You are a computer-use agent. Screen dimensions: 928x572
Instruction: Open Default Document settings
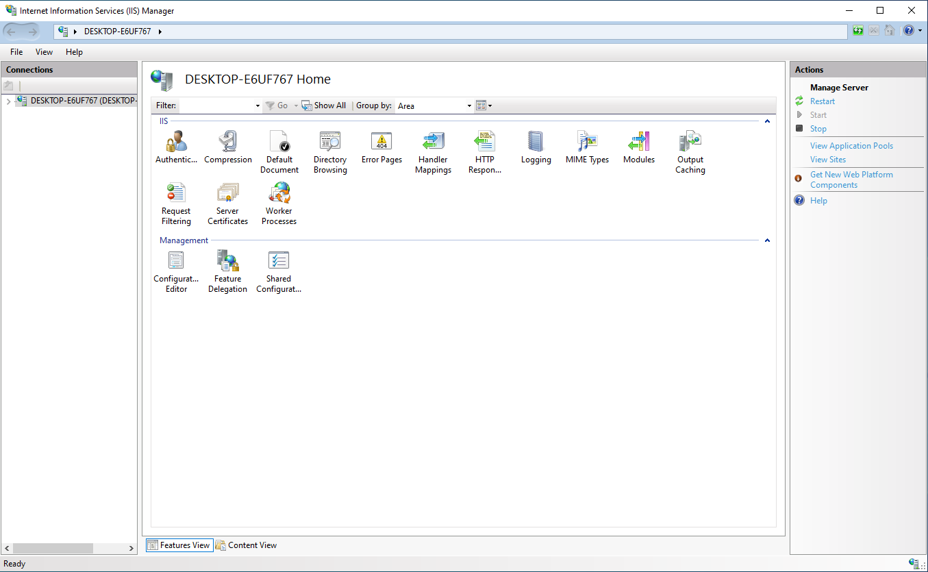(x=279, y=142)
